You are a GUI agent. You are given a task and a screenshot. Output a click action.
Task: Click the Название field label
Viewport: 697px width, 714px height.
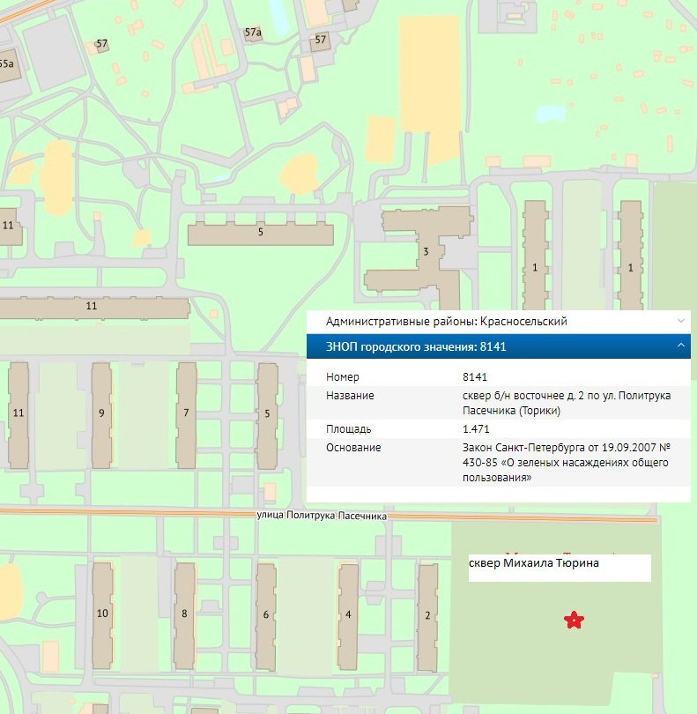(x=350, y=396)
